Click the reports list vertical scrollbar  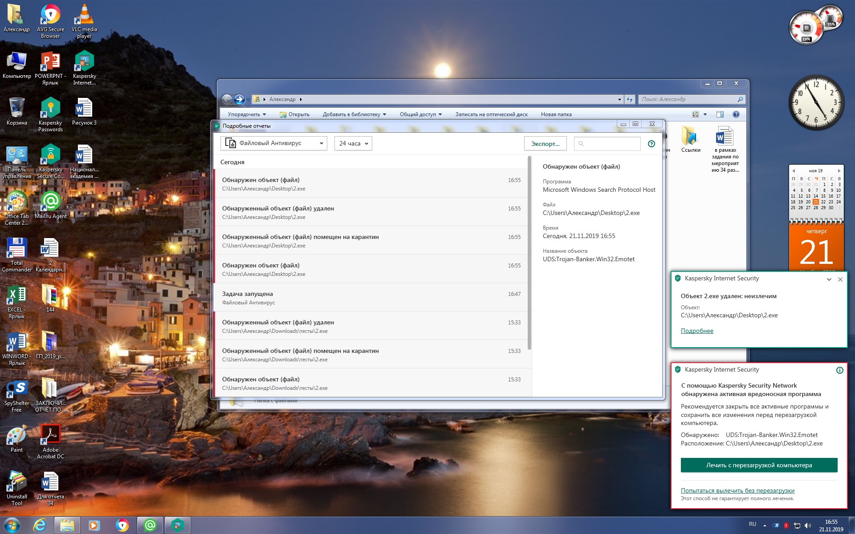(529, 254)
